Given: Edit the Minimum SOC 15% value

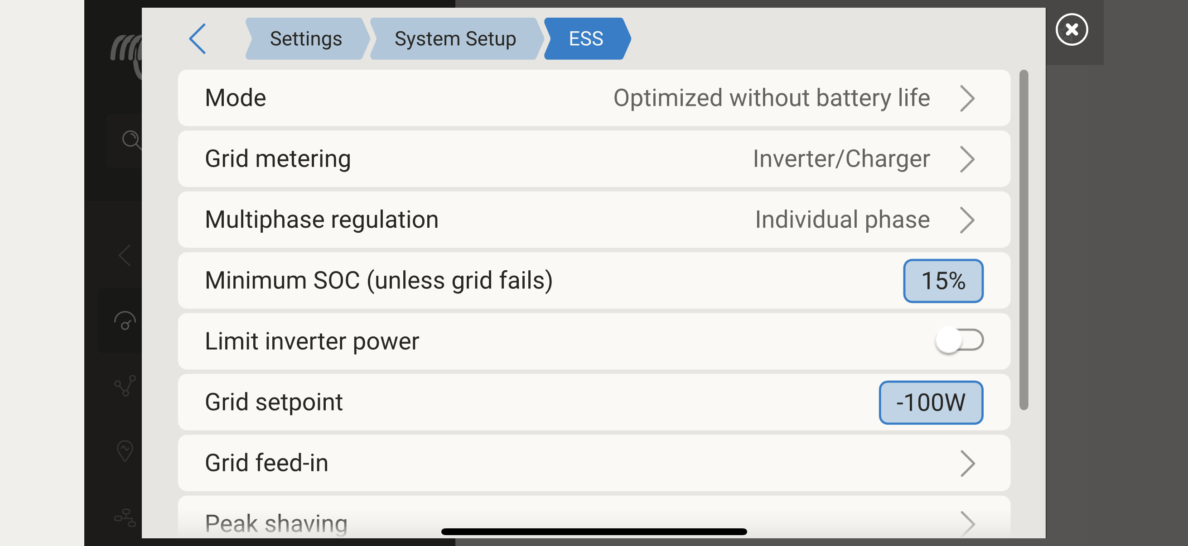Looking at the screenshot, I should 942,281.
